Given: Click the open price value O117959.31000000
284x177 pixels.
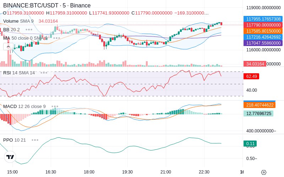Looking at the screenshot, I should pos(23,13).
